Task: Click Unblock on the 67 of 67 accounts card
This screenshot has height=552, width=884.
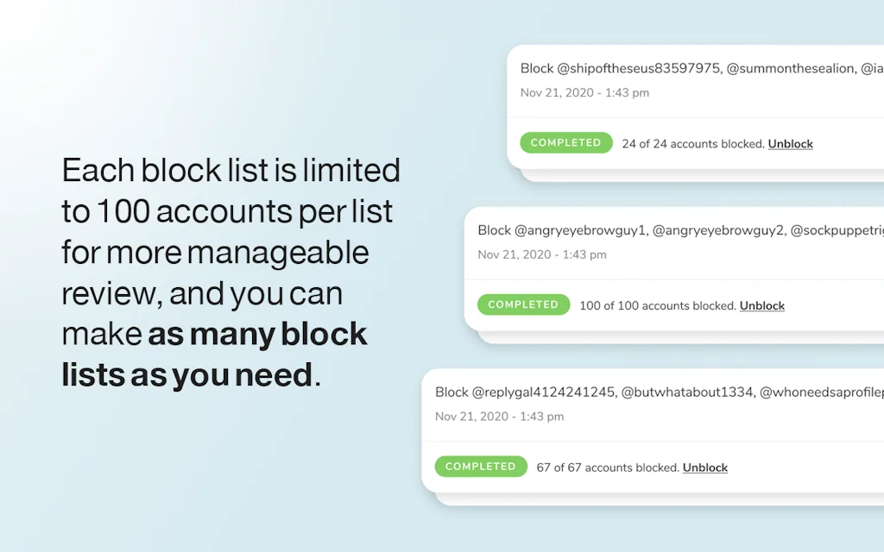Action: 704,467
